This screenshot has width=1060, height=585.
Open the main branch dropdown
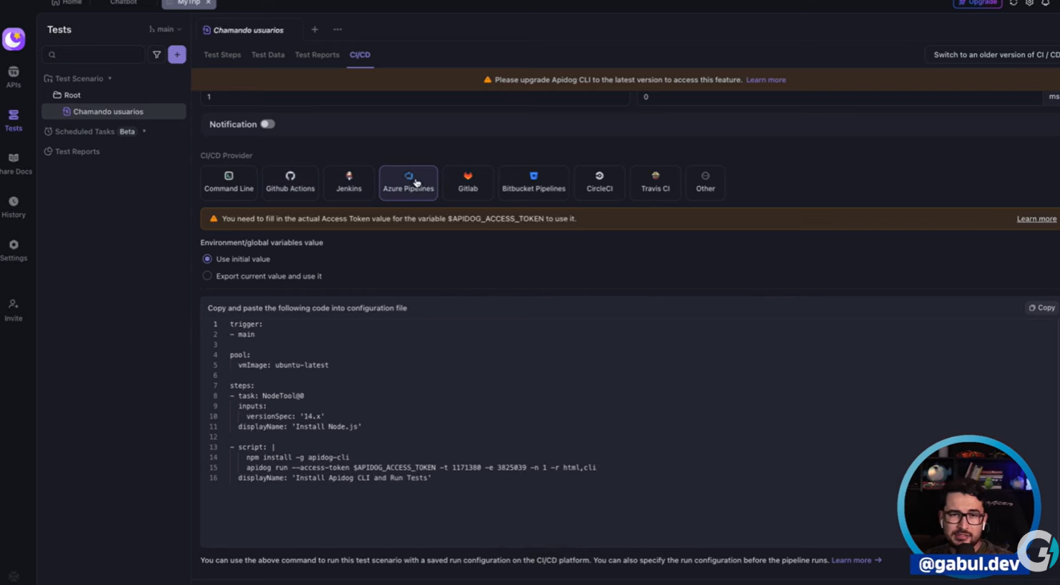click(x=166, y=29)
